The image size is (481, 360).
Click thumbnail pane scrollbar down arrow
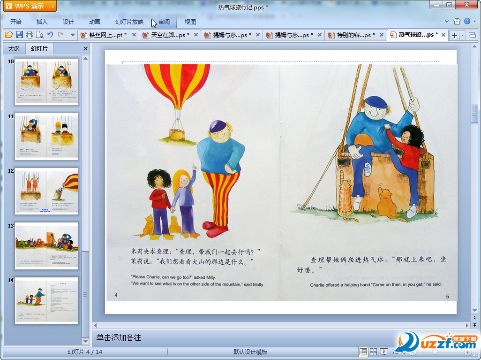(86, 341)
